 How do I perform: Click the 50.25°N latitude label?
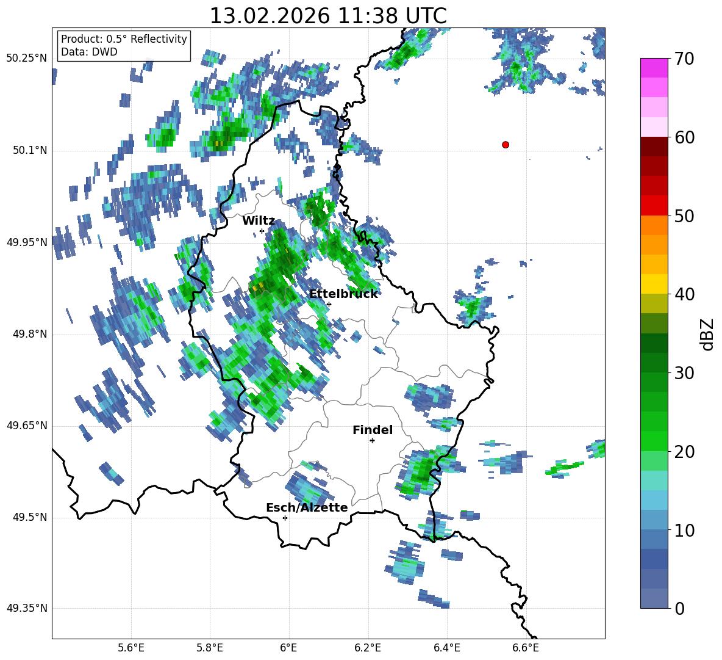coord(27,59)
